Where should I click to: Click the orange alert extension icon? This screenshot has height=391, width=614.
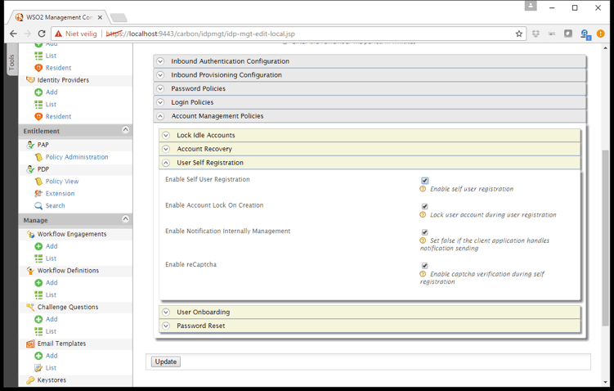click(600, 34)
